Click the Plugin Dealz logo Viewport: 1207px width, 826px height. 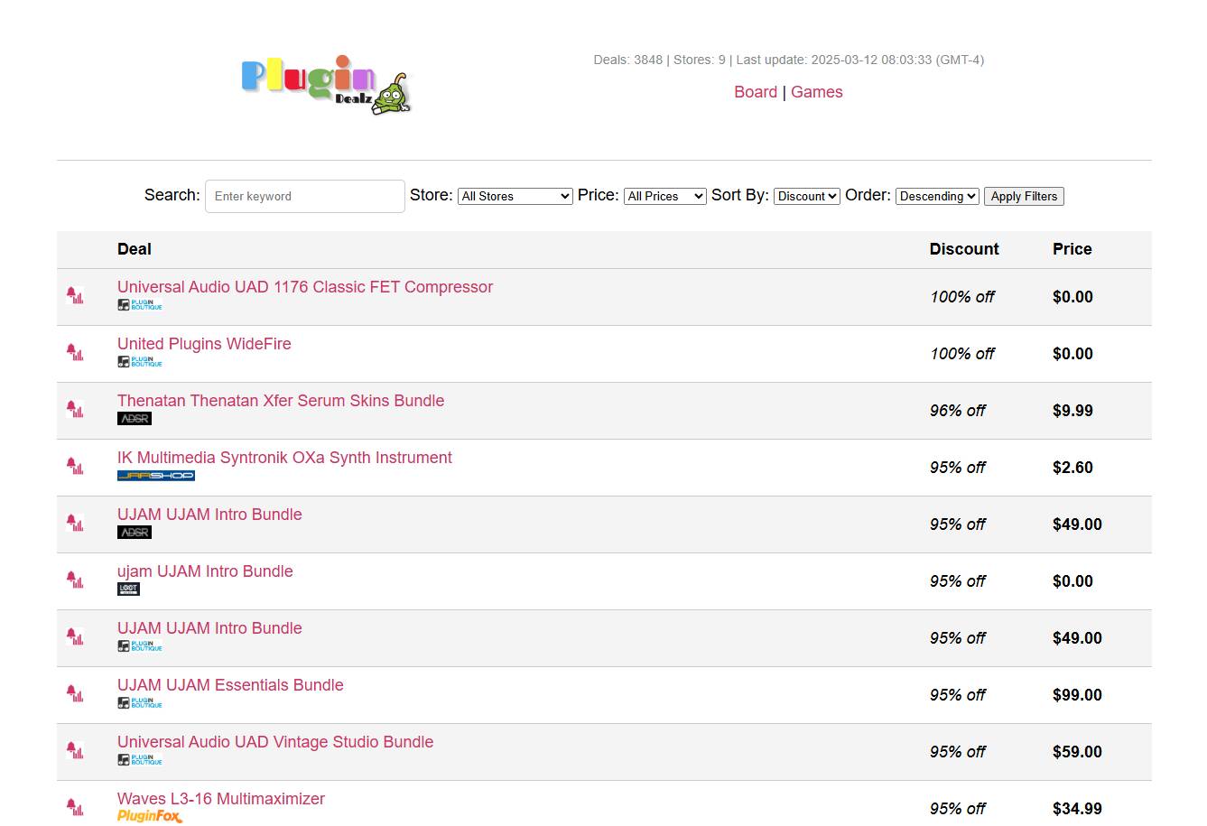326,85
